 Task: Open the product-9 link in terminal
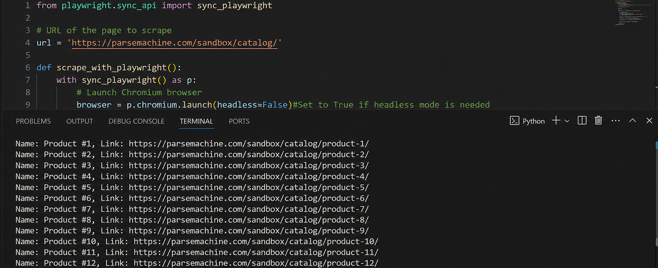[249, 231]
